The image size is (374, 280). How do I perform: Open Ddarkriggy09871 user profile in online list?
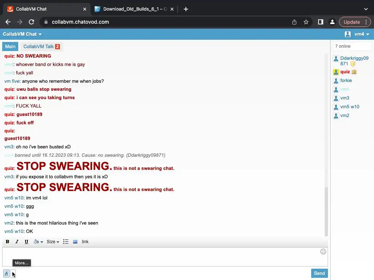[354, 61]
